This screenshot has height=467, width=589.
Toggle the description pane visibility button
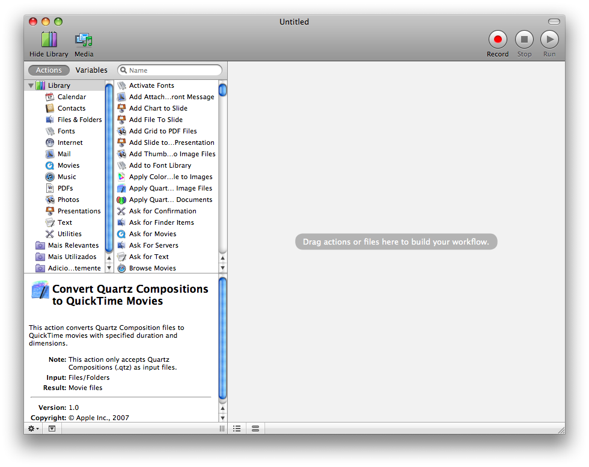point(52,429)
